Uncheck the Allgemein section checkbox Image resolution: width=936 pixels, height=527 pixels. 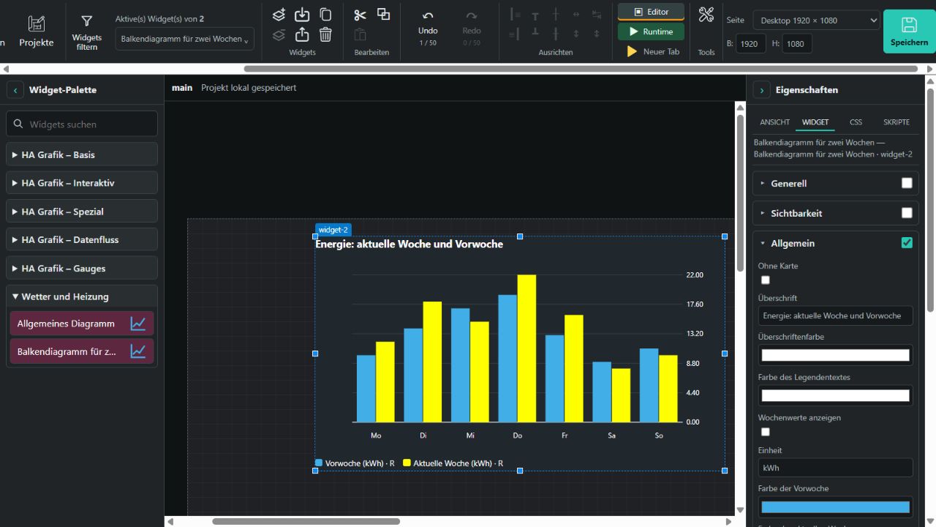click(907, 243)
